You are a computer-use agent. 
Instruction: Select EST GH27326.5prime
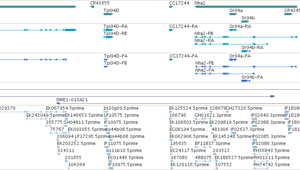coord(244,108)
